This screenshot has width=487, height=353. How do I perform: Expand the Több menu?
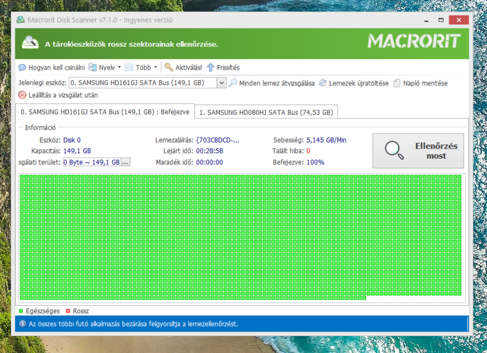(x=143, y=67)
